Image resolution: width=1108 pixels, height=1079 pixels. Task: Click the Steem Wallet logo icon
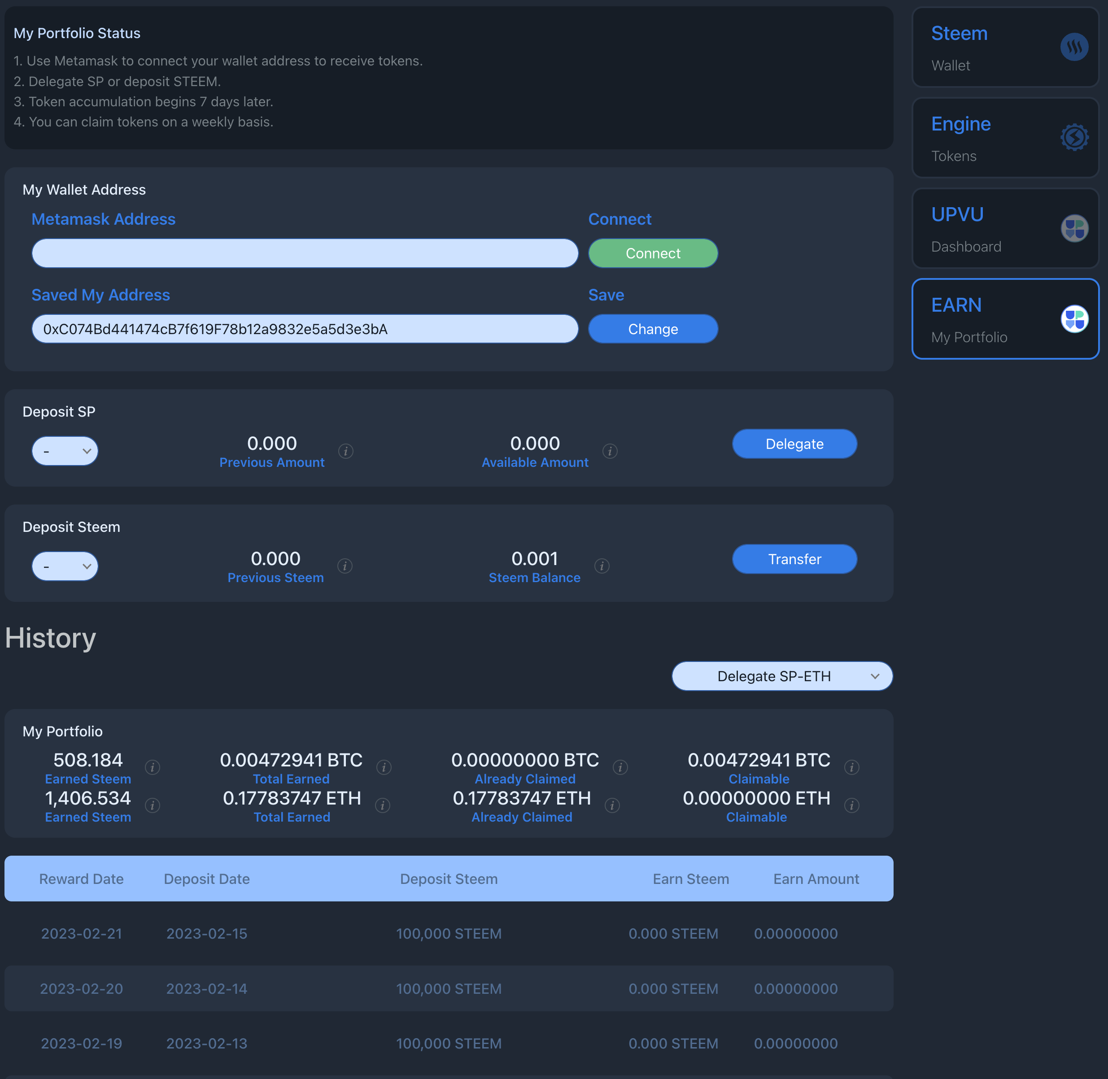[x=1074, y=47]
